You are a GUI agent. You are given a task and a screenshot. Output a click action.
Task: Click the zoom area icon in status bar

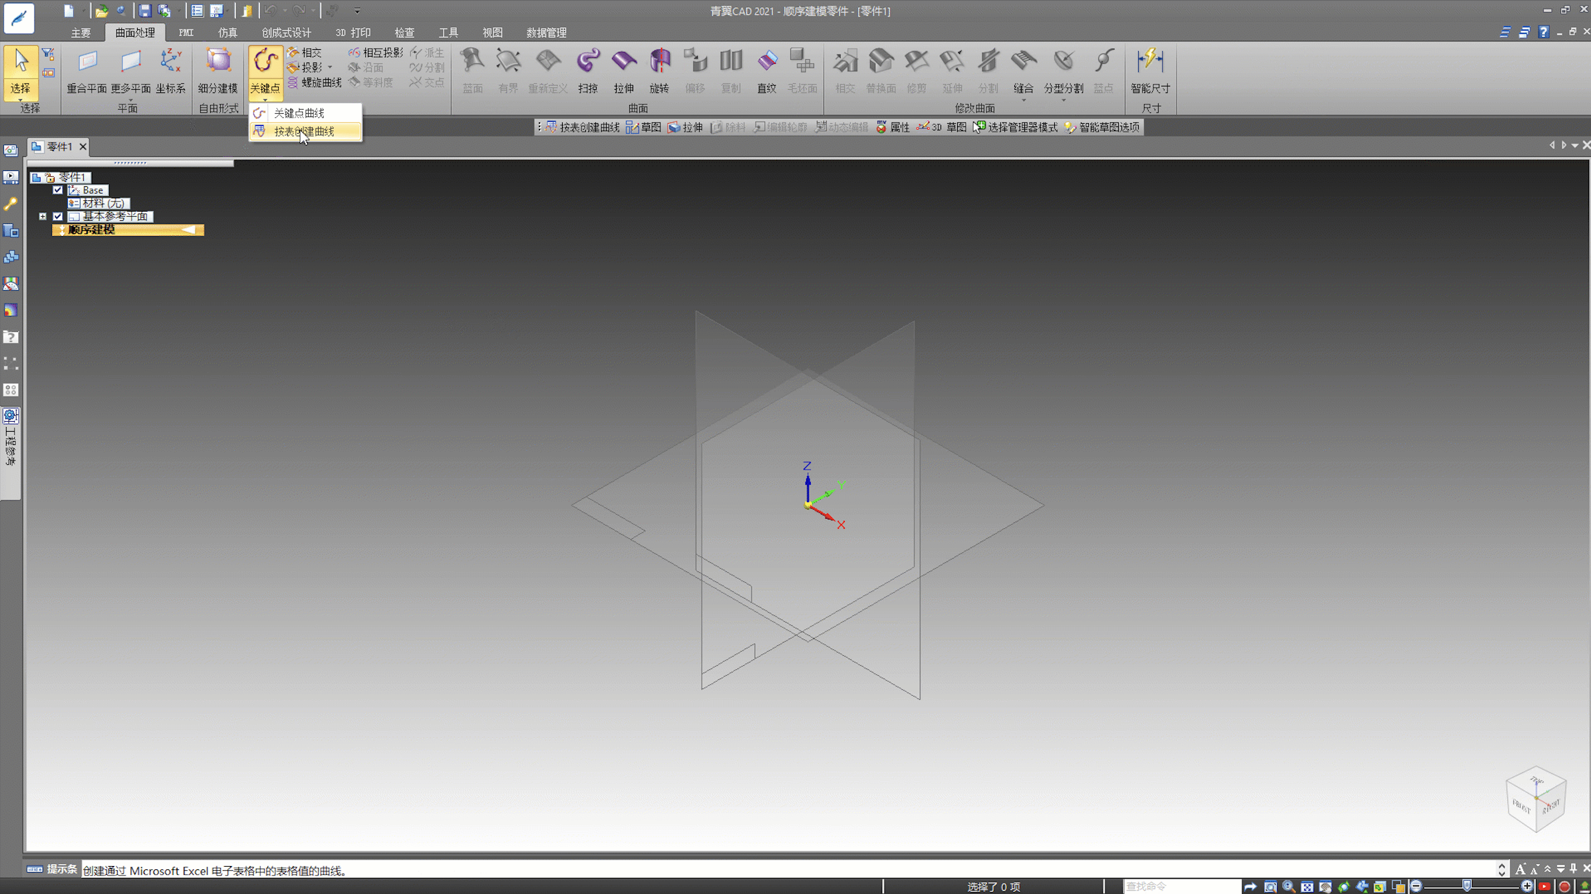pyautogui.click(x=1270, y=887)
